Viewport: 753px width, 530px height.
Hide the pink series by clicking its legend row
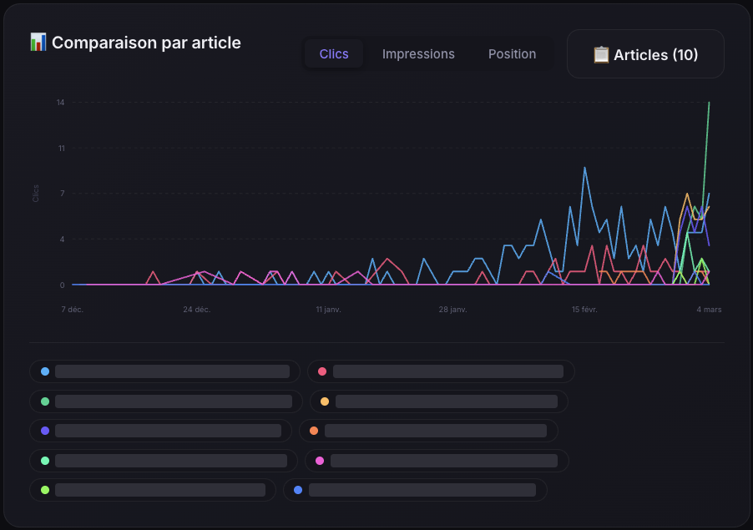(x=441, y=371)
